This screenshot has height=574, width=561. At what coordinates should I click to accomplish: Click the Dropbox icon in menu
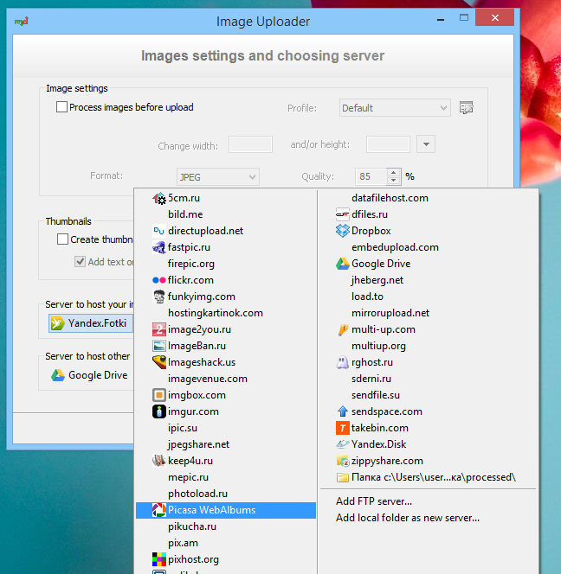[x=343, y=231]
